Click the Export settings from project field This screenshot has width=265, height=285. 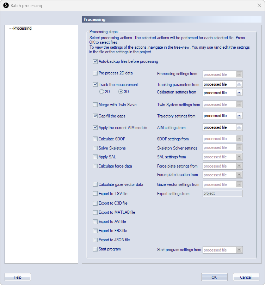pyautogui.click(x=222, y=194)
